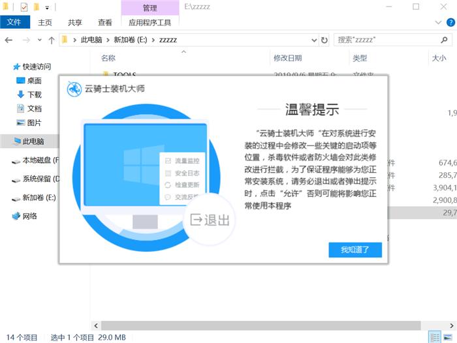Click the 网络 network icon
The image size is (457, 343).
pos(16,216)
